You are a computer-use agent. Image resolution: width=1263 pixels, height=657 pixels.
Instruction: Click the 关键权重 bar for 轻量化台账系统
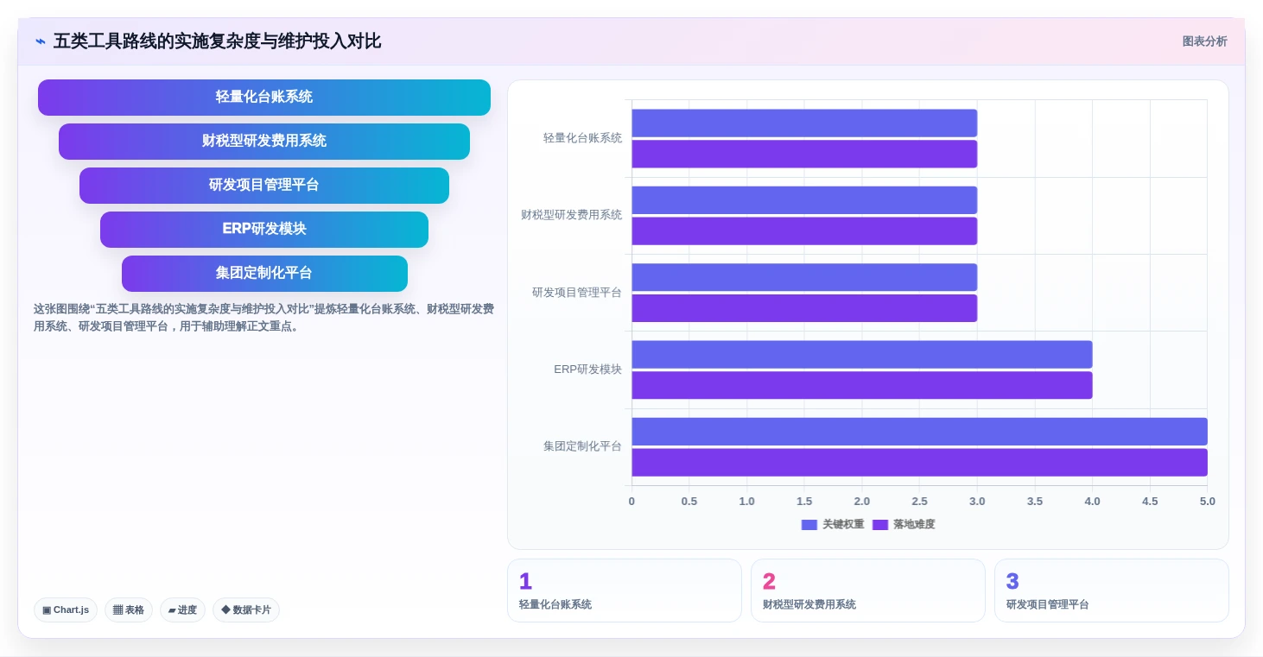click(804, 123)
